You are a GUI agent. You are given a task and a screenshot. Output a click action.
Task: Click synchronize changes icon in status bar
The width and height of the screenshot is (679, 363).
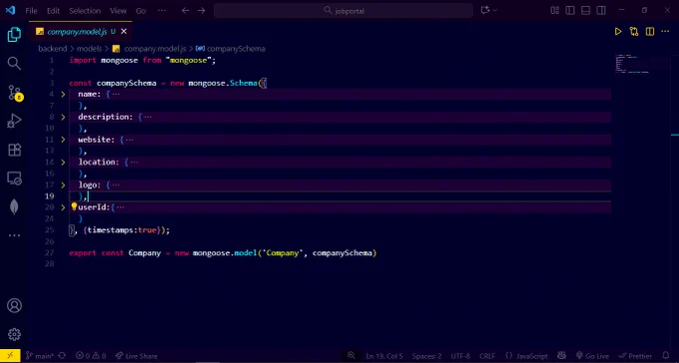tap(62, 356)
